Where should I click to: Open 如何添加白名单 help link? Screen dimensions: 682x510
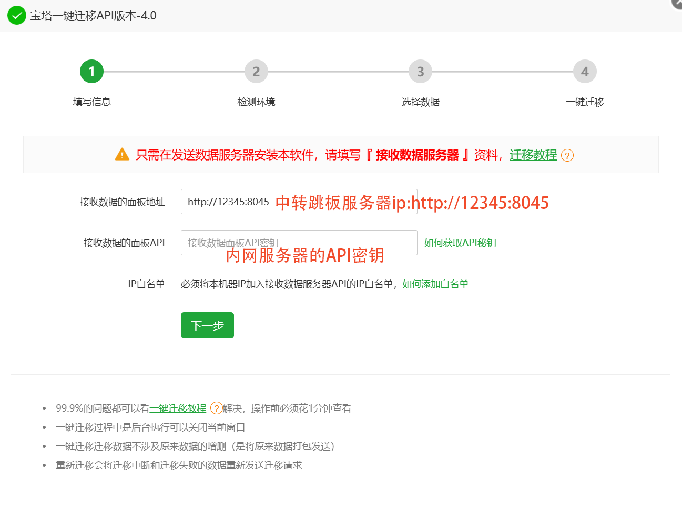[435, 284]
